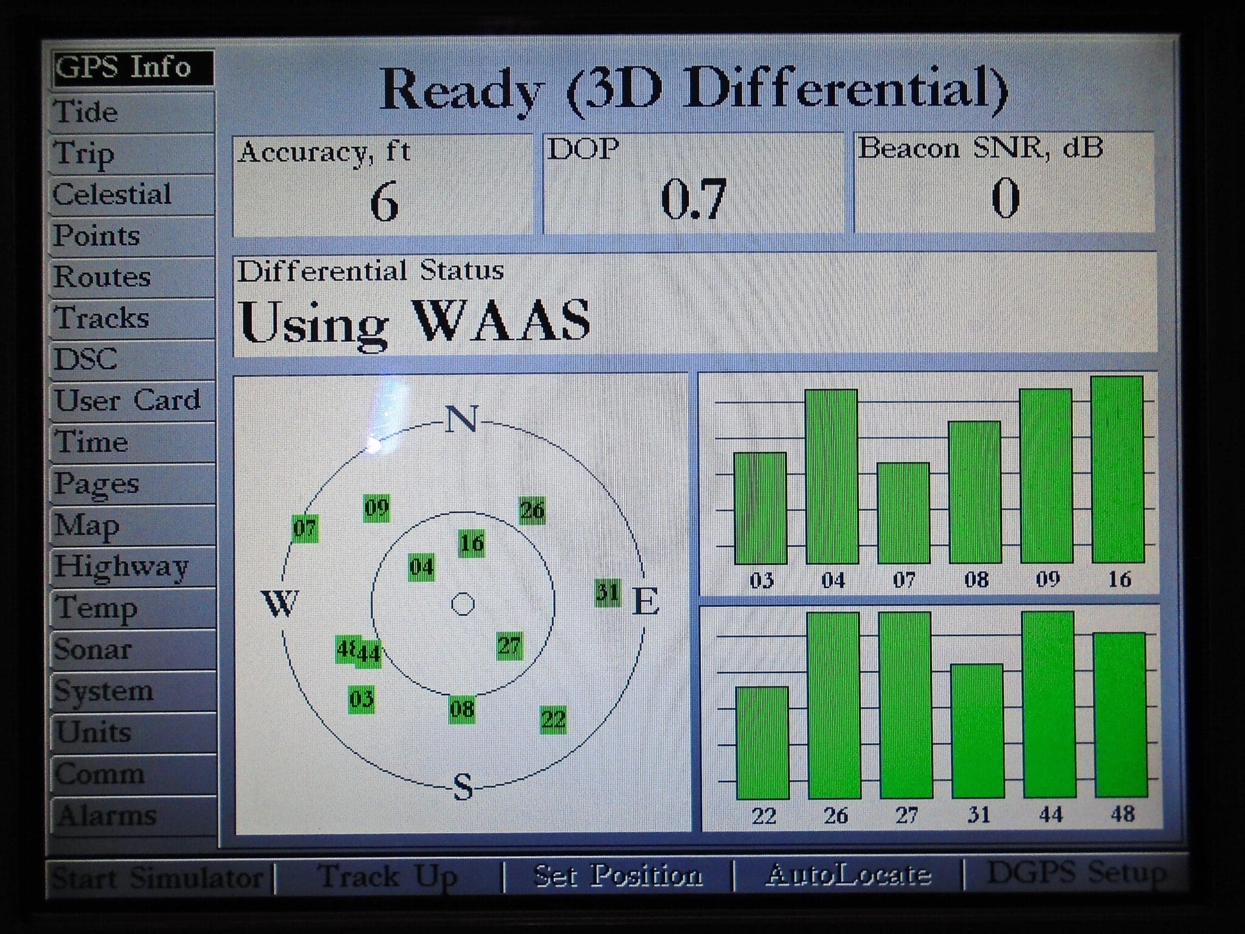This screenshot has width=1245, height=934.
Task: Open the Comm tab
Action: pos(133,774)
